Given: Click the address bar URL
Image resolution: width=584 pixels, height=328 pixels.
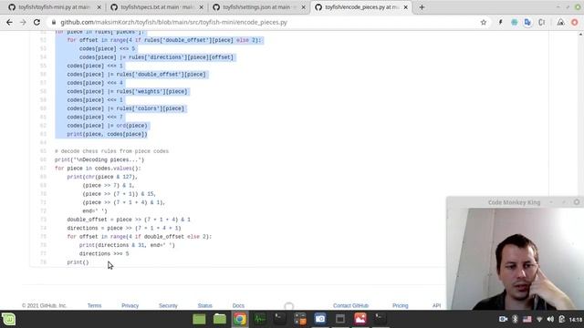Looking at the screenshot, I should (x=174, y=22).
